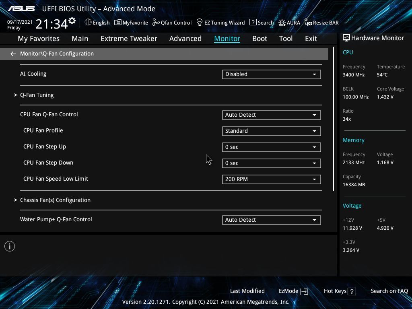Switch to the Boot tab
412x309 pixels.
point(260,39)
